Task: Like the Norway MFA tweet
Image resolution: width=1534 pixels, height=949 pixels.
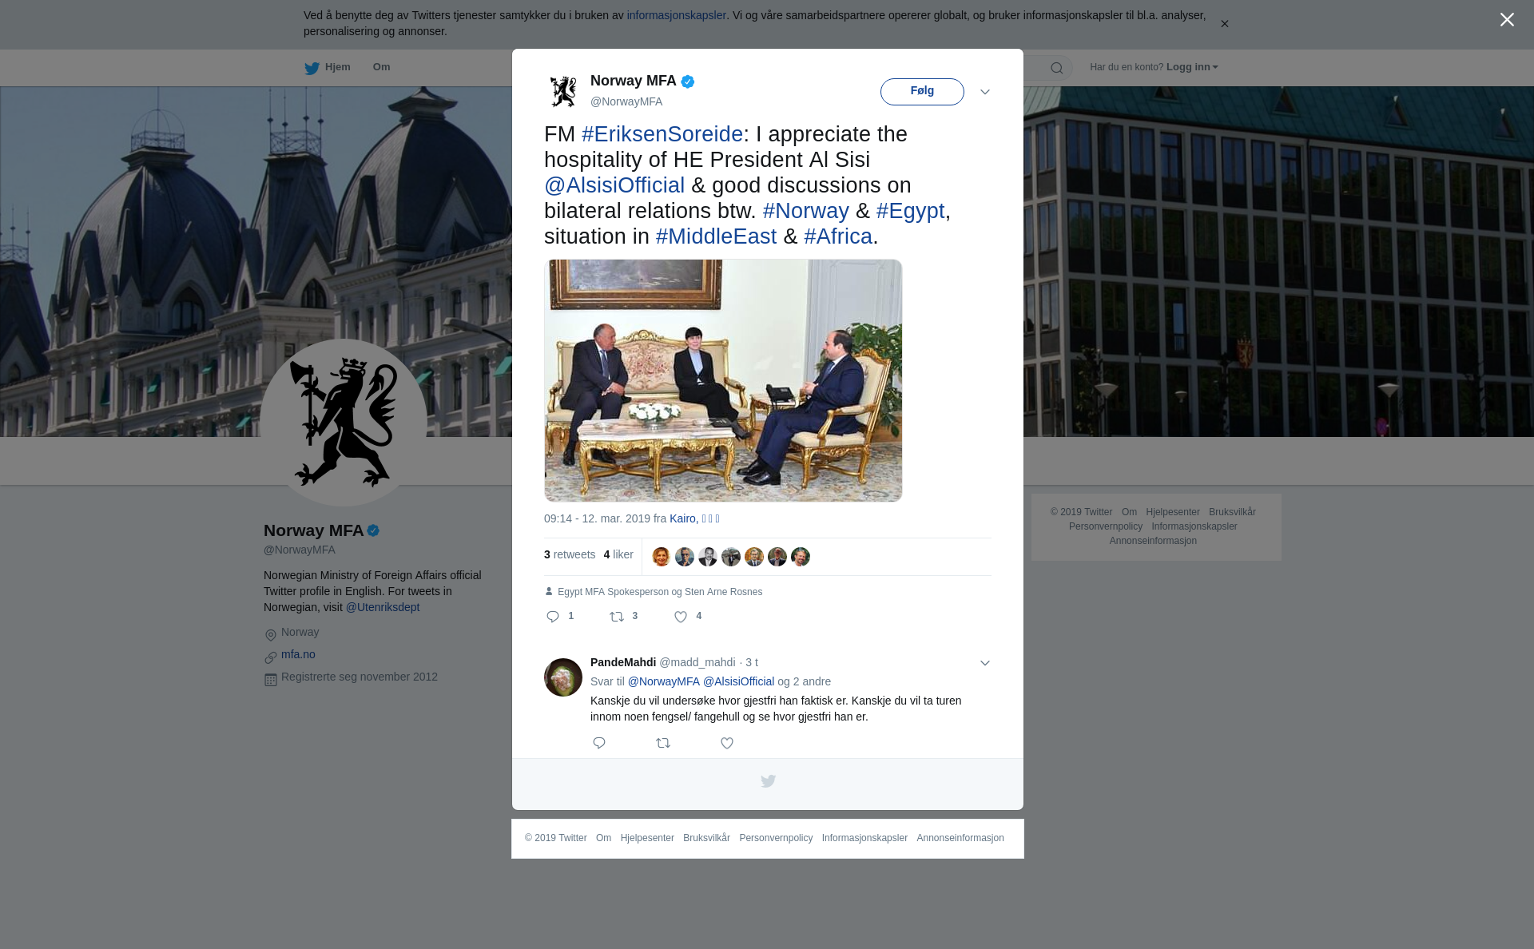Action: click(x=681, y=617)
